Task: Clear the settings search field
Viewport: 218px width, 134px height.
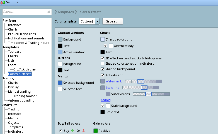Action: click(49, 12)
